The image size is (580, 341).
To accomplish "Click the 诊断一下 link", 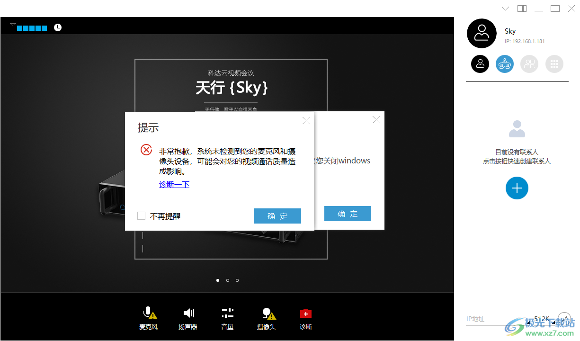I will [x=174, y=185].
